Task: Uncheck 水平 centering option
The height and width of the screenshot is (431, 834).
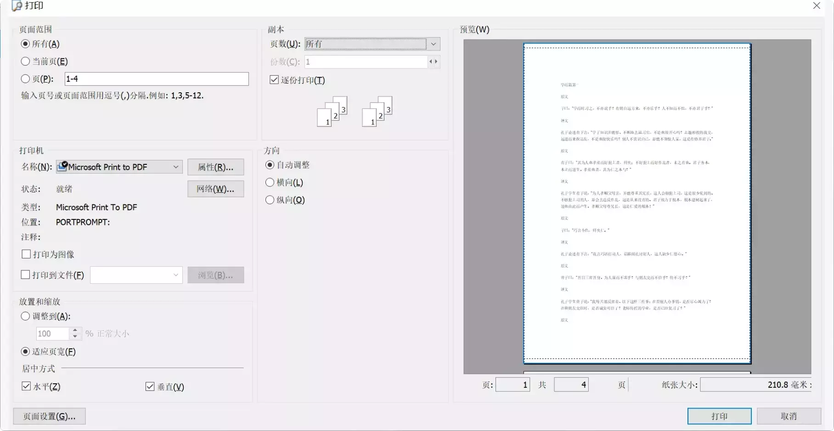Action: [x=26, y=386]
